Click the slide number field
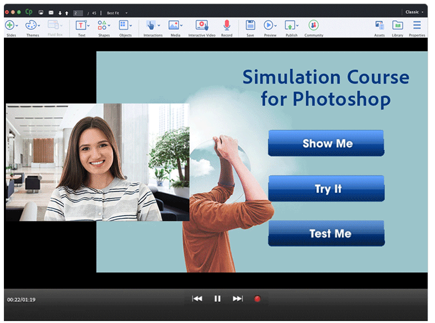 click(x=78, y=13)
